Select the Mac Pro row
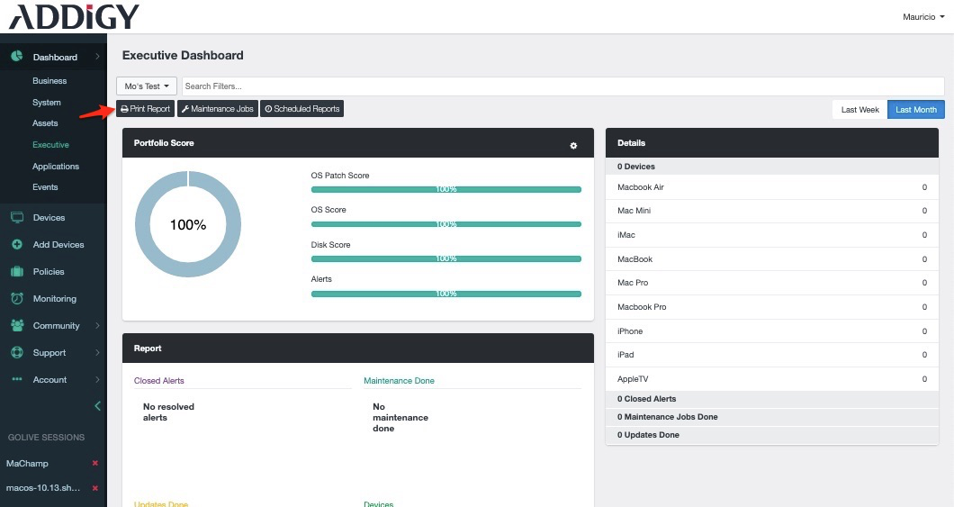954x507 pixels. click(x=771, y=283)
